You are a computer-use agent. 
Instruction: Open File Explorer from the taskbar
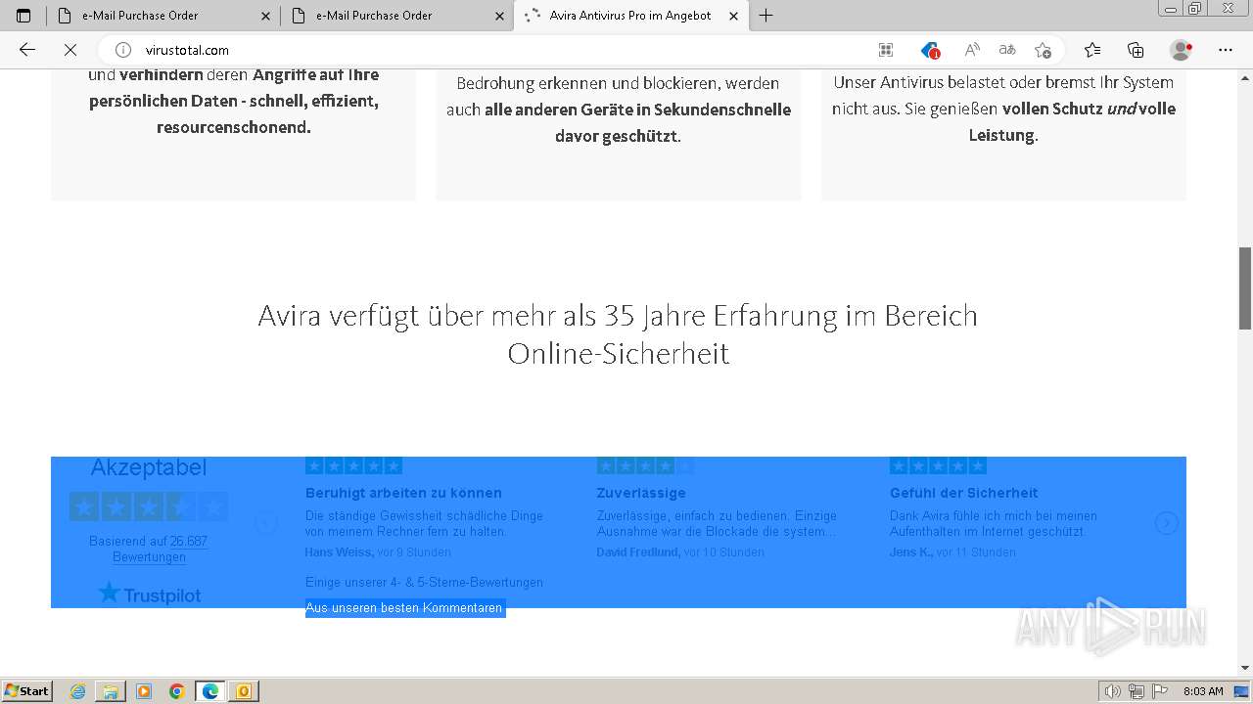[111, 691]
